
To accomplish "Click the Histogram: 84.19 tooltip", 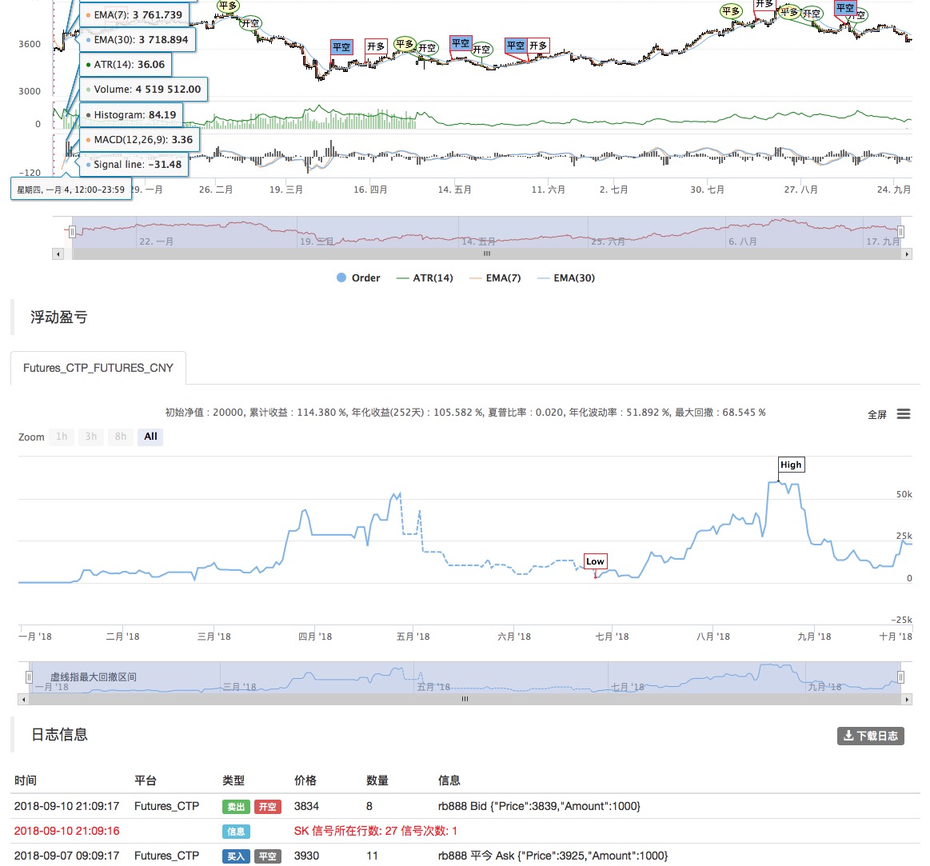I will click(131, 114).
